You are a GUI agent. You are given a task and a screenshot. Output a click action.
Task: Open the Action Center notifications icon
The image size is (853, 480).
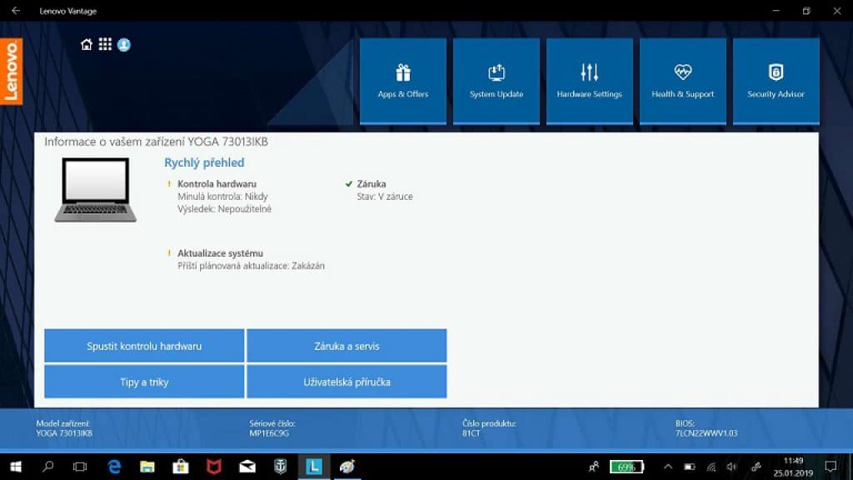(x=831, y=467)
